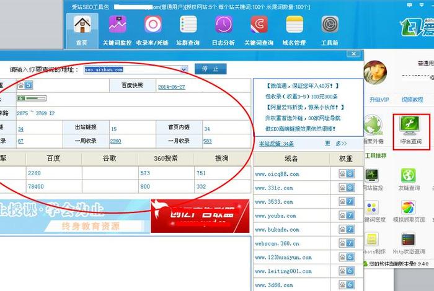Click weight badge for www.youba.com

point(347,215)
